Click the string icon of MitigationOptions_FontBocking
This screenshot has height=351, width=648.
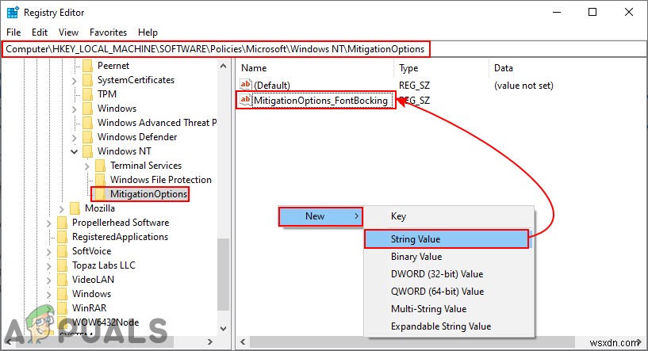pos(246,100)
